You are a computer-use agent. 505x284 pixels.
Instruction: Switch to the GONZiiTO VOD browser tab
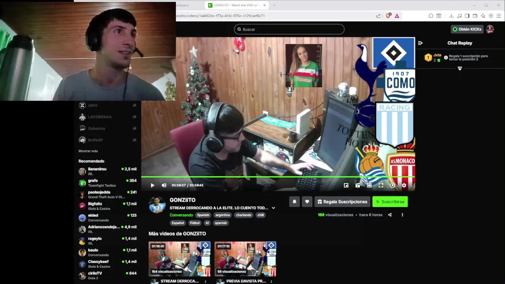[x=237, y=5]
